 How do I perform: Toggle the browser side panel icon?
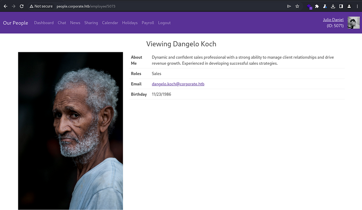point(341,6)
